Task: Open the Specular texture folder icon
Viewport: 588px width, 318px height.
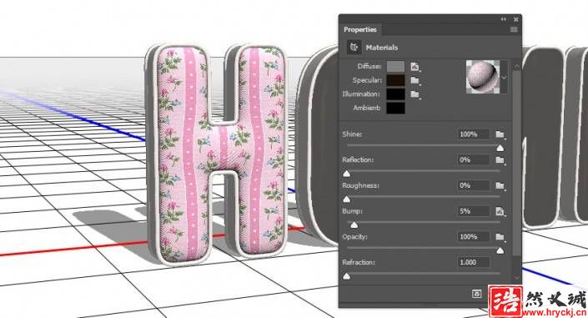Action: pyautogui.click(x=415, y=80)
